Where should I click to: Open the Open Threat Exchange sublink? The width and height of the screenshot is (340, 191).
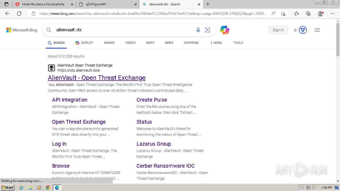79,122
